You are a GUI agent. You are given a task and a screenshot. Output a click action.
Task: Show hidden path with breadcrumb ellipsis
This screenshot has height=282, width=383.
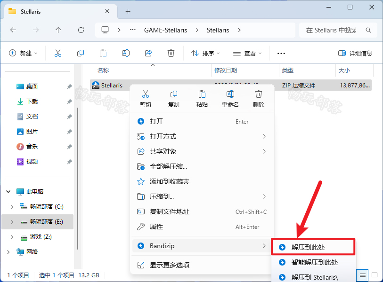pyautogui.click(x=133, y=30)
